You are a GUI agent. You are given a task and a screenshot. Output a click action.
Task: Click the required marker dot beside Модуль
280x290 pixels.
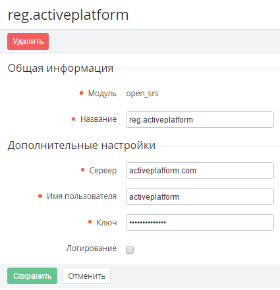(x=81, y=93)
